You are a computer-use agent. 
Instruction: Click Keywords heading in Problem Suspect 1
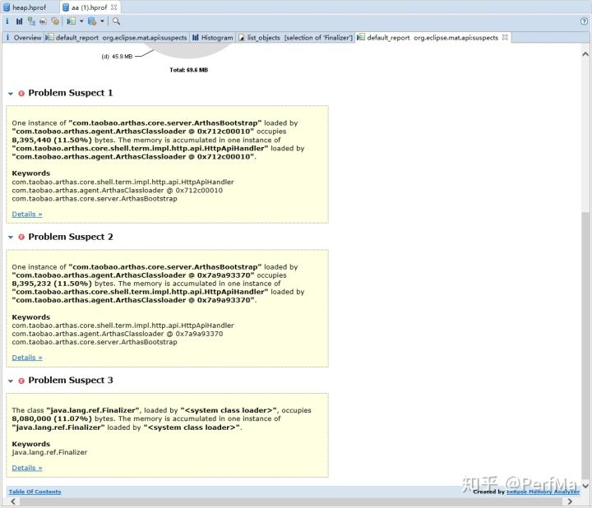tap(31, 173)
